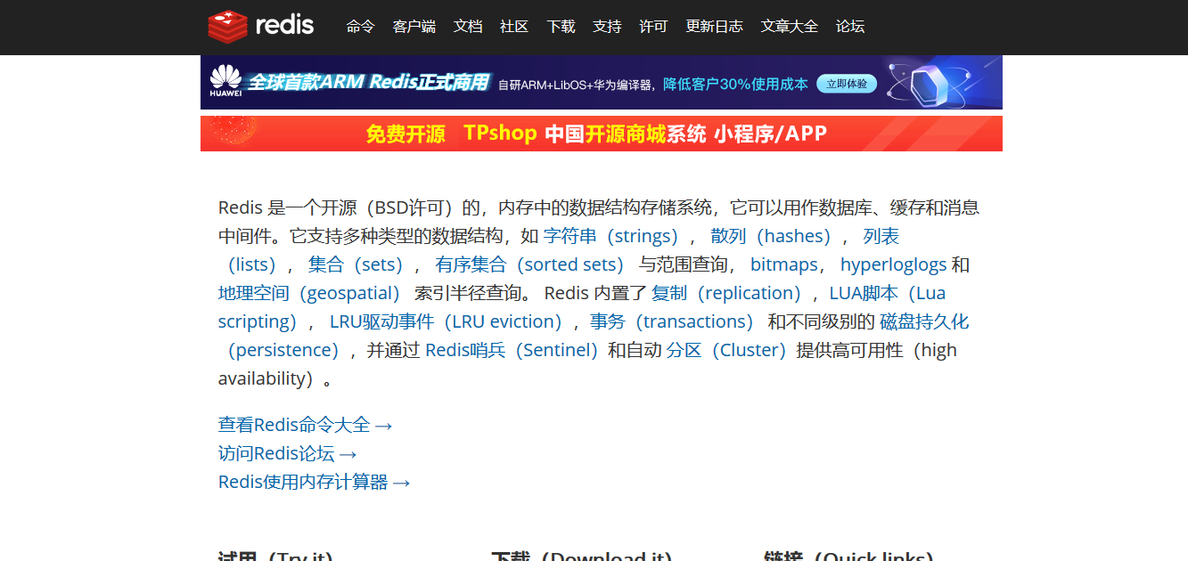Click the 分区（Cluster）link
Image resolution: width=1188 pixels, height=561 pixels.
pos(729,350)
